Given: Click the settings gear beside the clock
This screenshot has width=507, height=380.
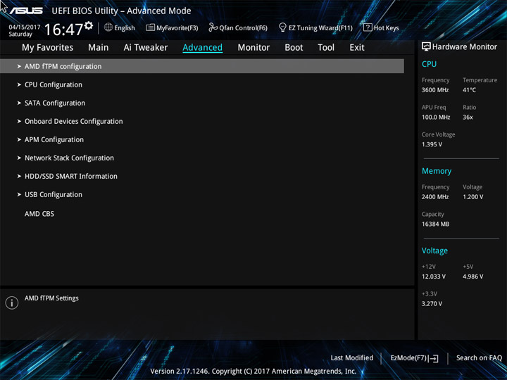Looking at the screenshot, I should 89,25.
